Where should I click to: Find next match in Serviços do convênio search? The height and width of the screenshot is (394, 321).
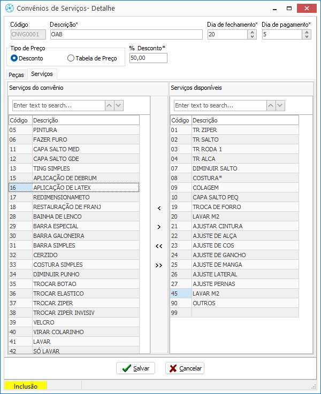pos(119,105)
